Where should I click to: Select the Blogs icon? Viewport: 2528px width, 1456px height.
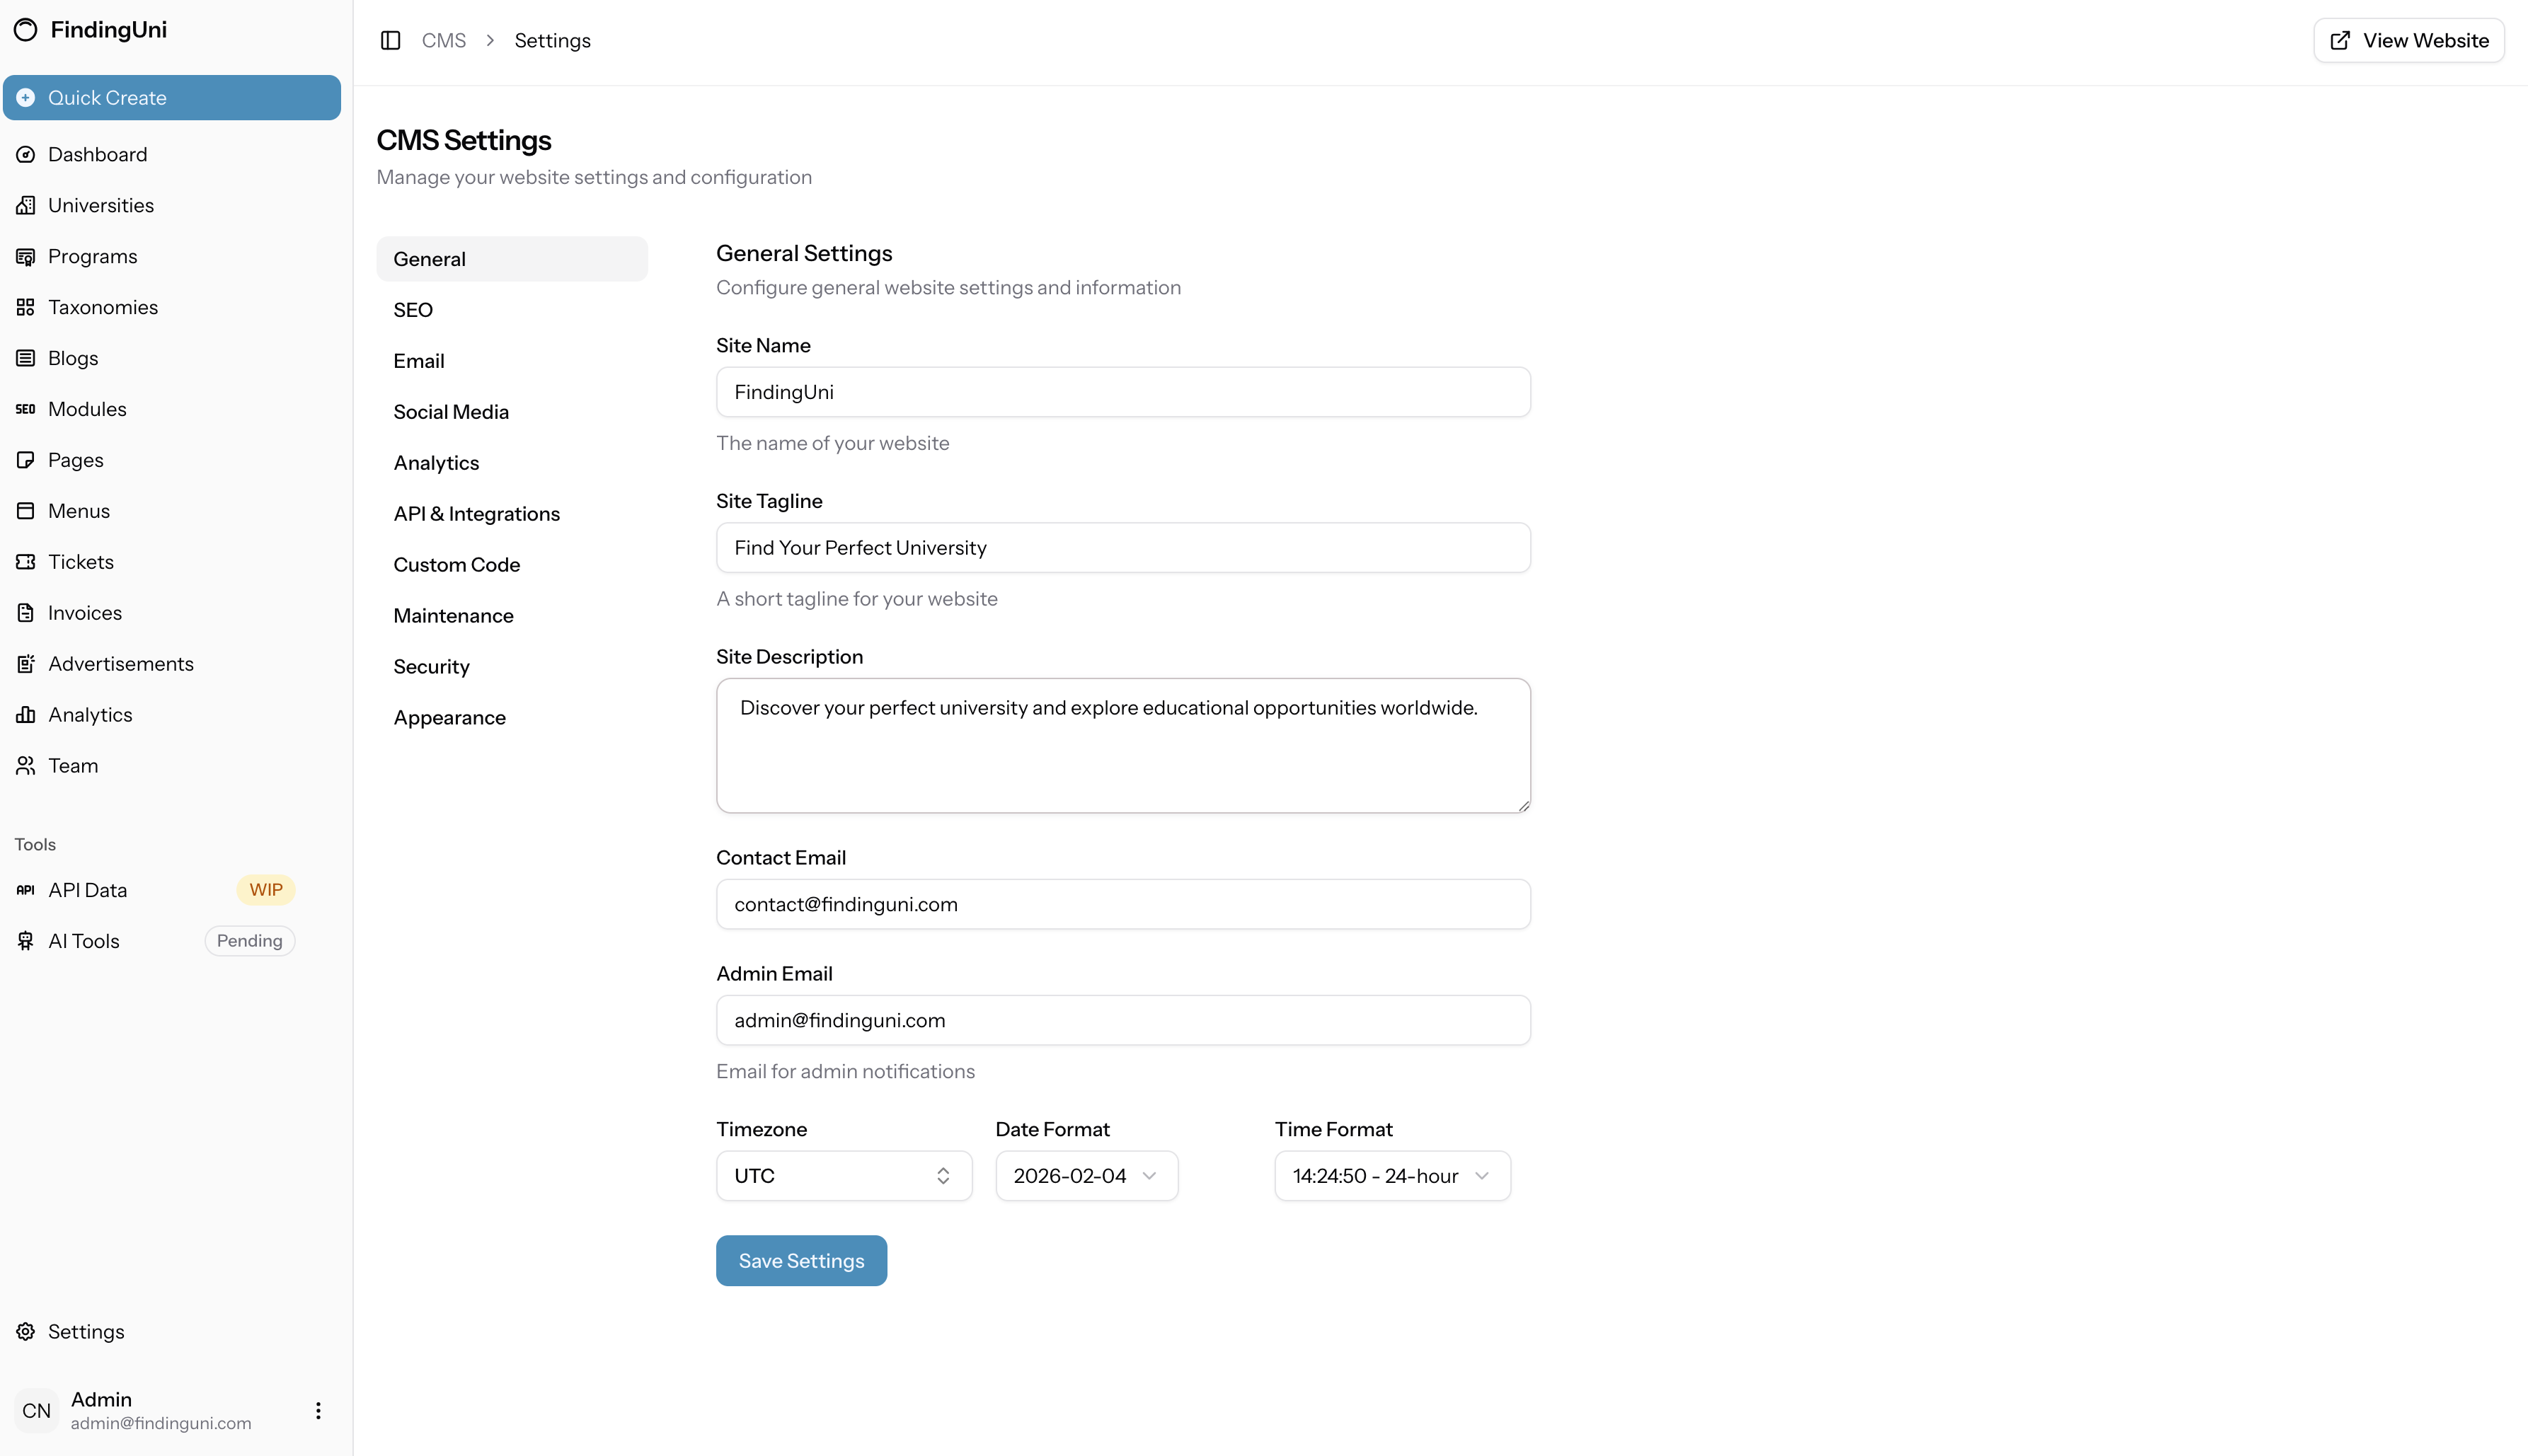click(x=26, y=357)
